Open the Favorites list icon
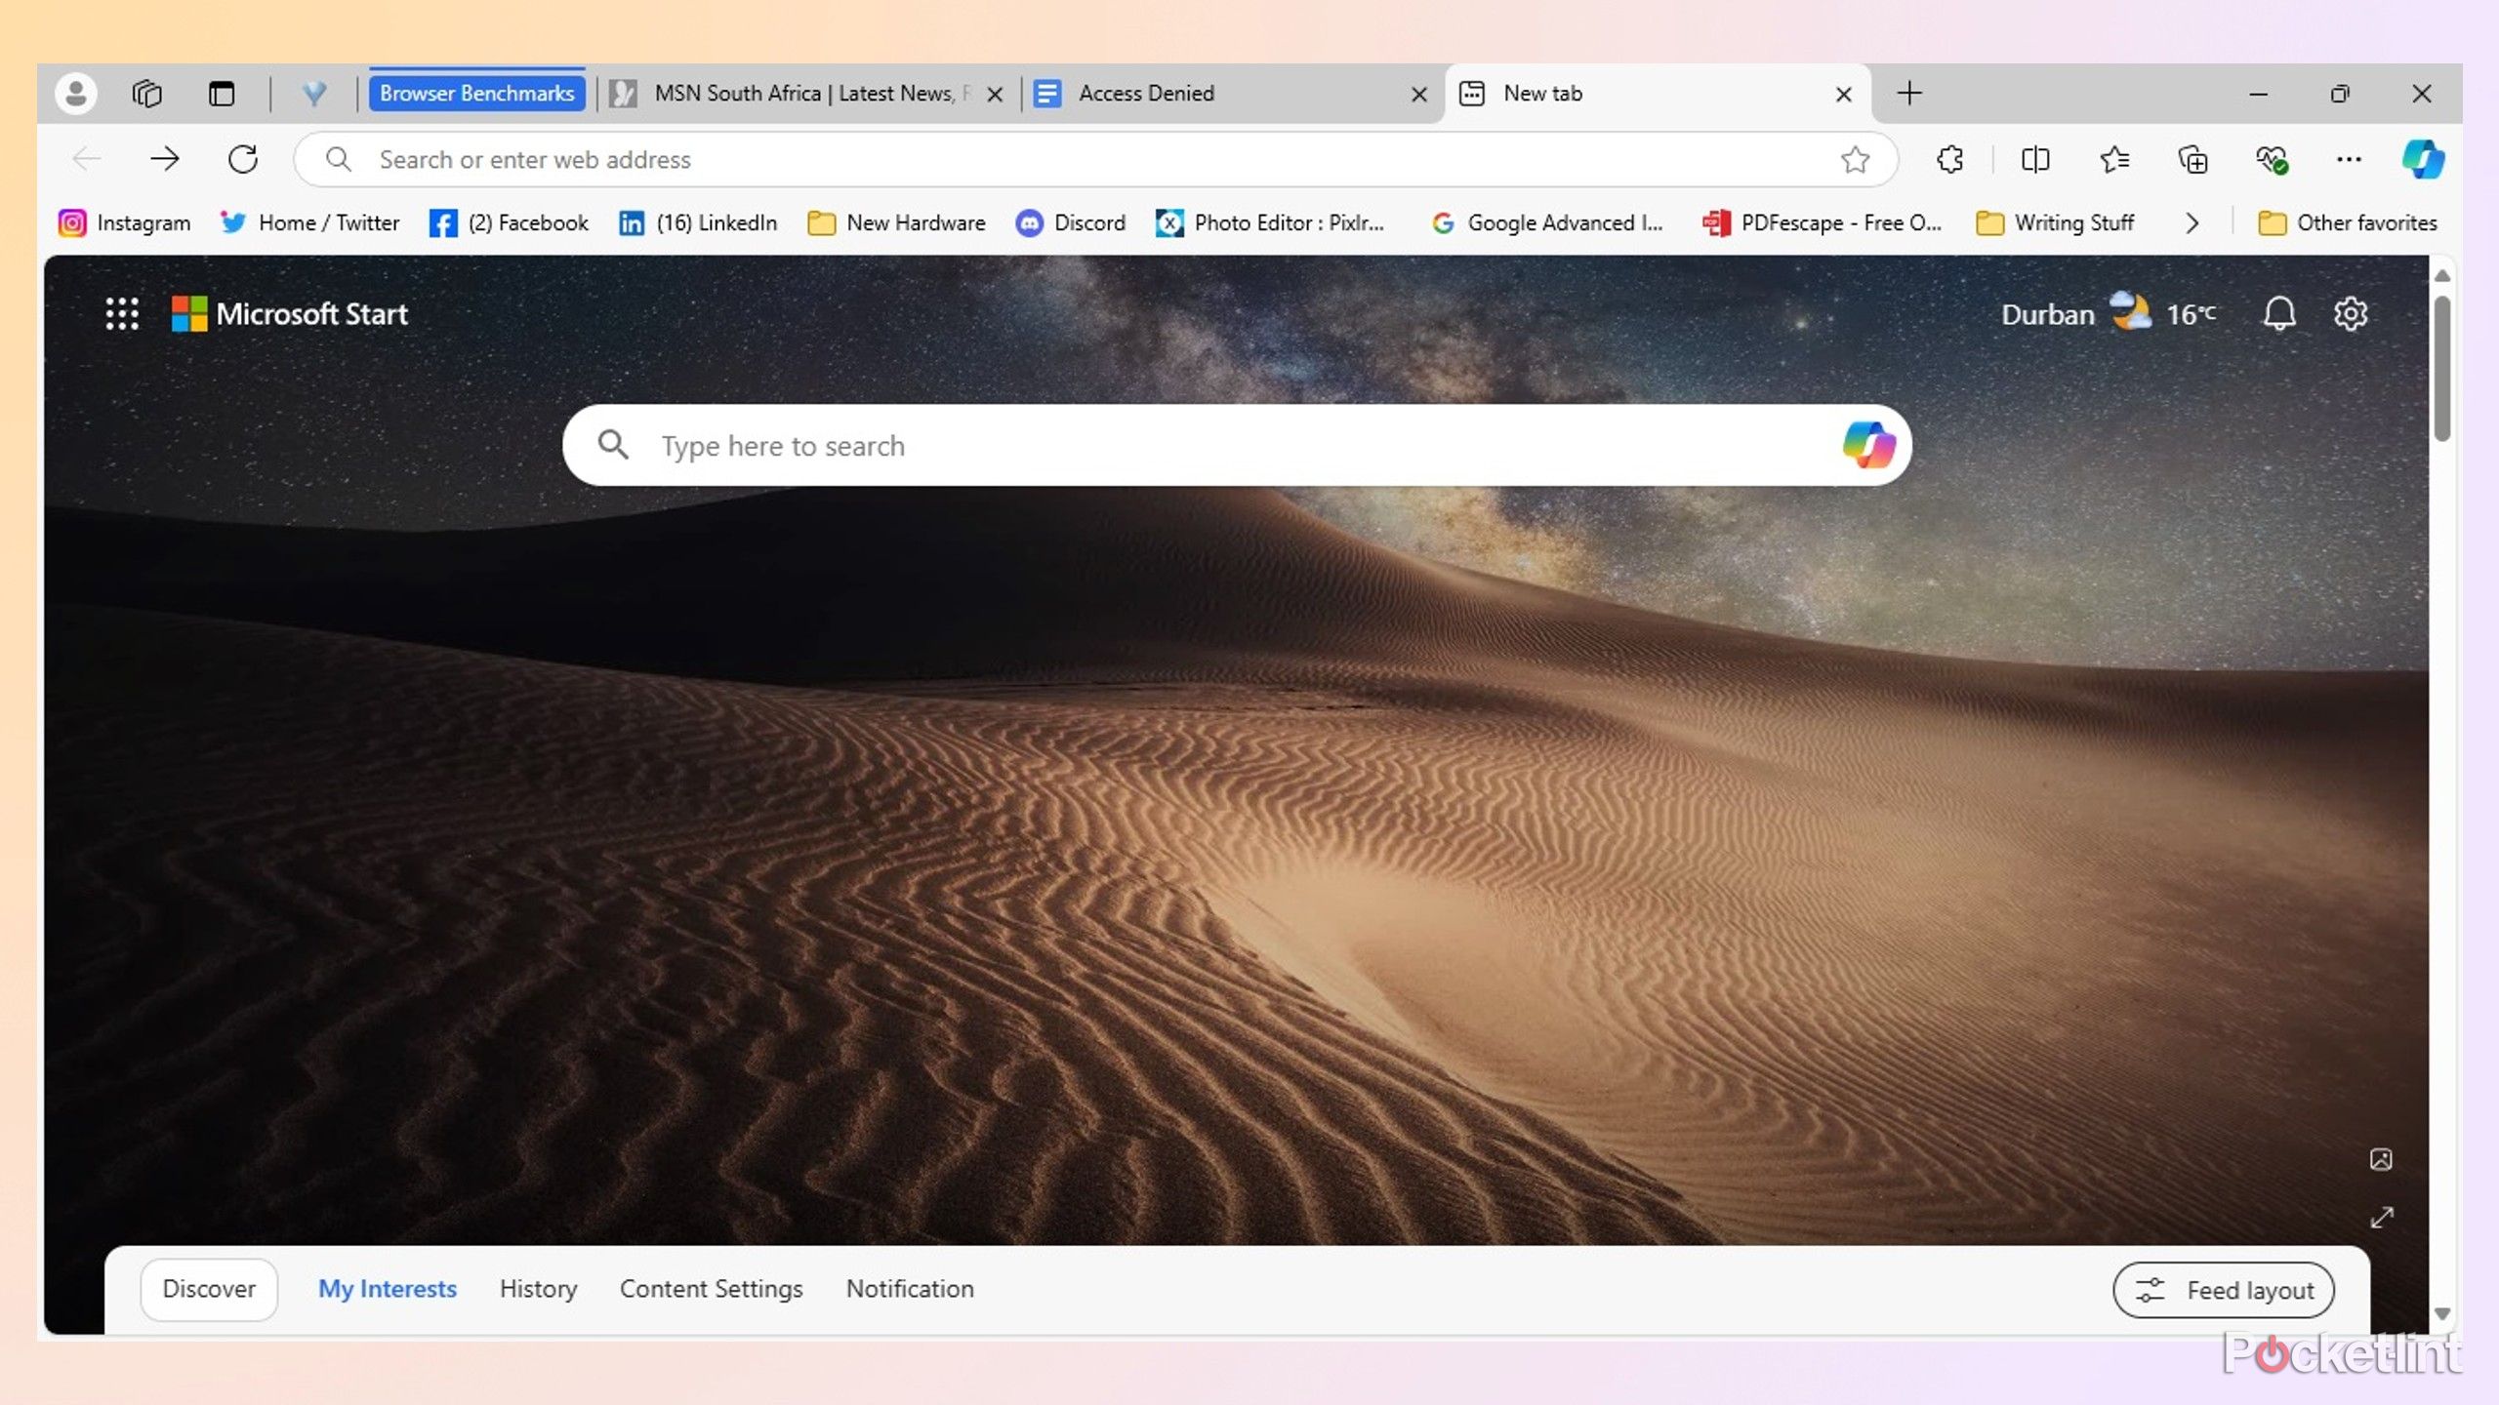2499x1405 pixels. [2114, 159]
